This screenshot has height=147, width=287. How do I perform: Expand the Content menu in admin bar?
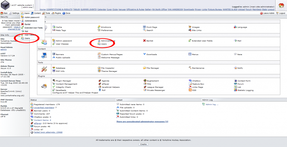[36, 13]
